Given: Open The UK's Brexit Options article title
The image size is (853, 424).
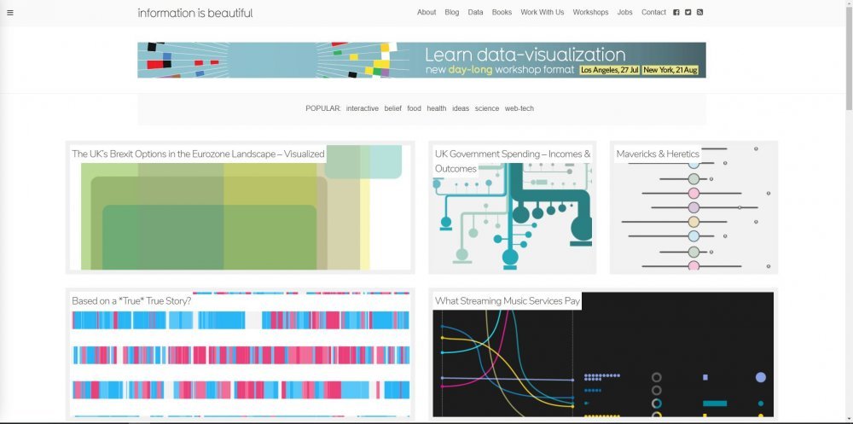Looking at the screenshot, I should click(198, 154).
